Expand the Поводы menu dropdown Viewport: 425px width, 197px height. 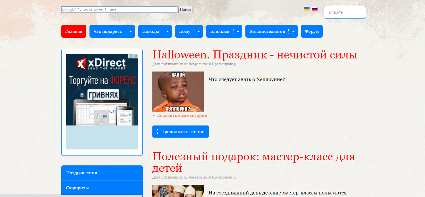pos(167,31)
